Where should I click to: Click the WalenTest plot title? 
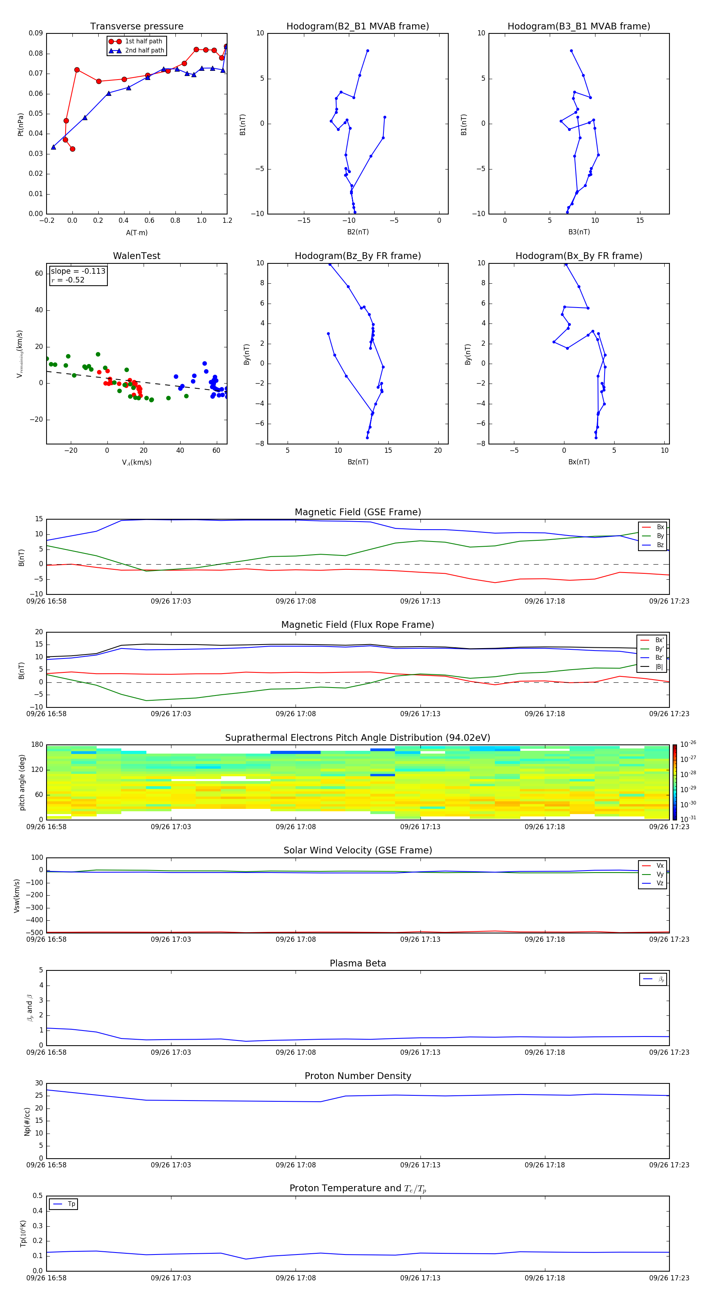[136, 256]
